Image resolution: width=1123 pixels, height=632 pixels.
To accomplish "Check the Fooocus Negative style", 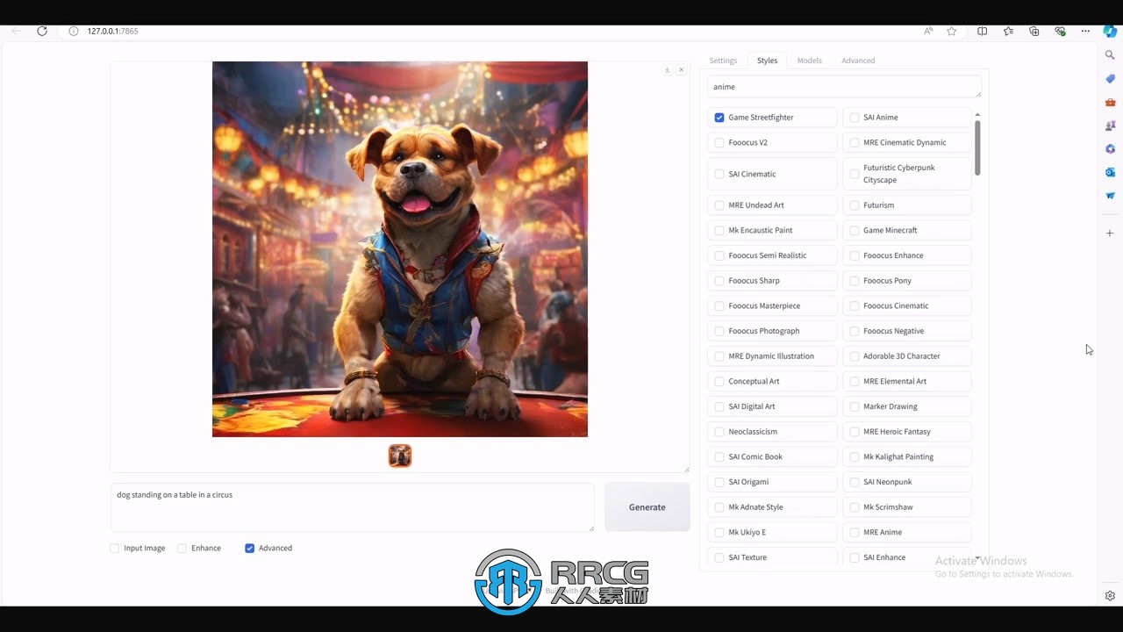I will click(855, 331).
